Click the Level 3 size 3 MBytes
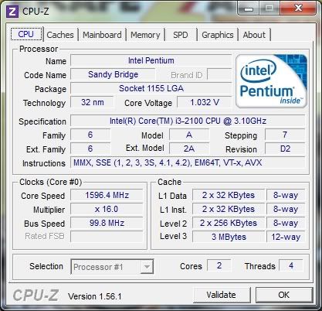Image resolution: width=322 pixels, height=311 pixels. click(229, 237)
